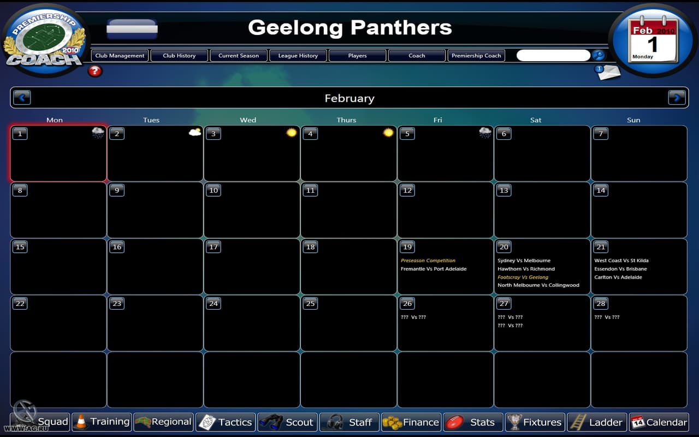Select the day 25 calendar cell
Image resolution: width=699 pixels, height=437 pixels.
tap(348, 323)
